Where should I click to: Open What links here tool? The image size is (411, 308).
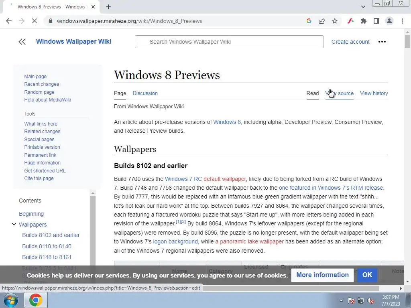coord(41,124)
